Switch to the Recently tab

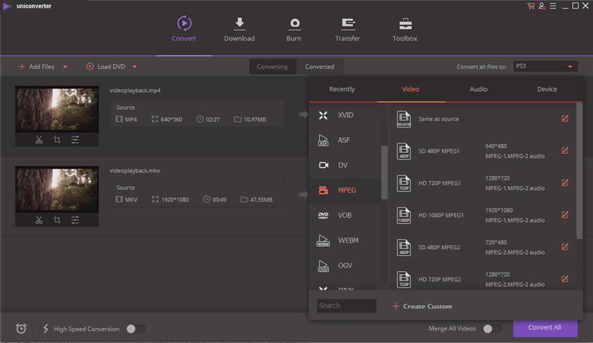tap(342, 89)
